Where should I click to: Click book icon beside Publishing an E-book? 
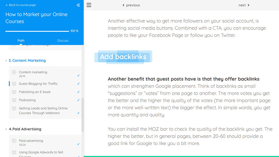[x=14, y=92]
